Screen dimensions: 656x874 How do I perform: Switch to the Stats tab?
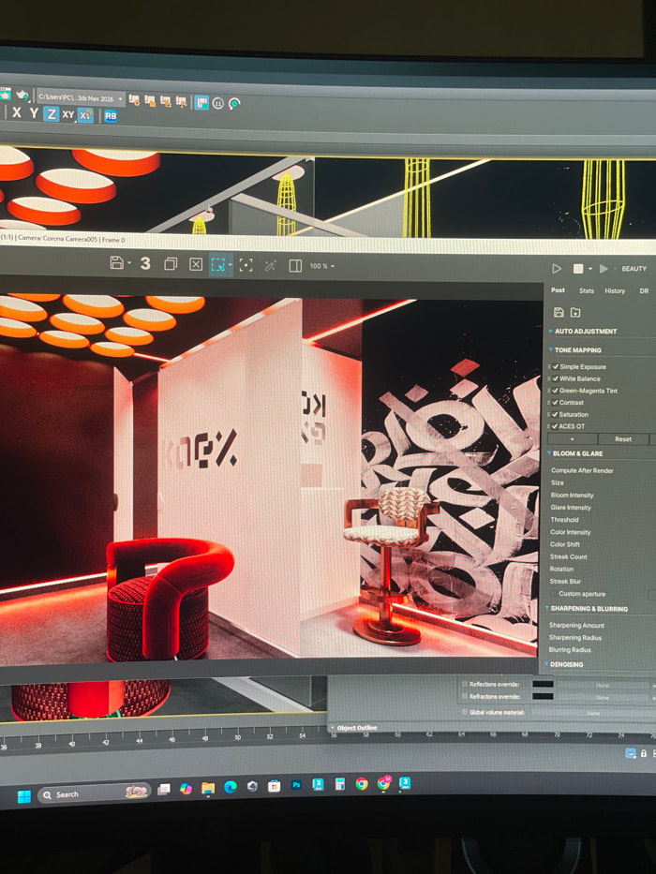(587, 291)
